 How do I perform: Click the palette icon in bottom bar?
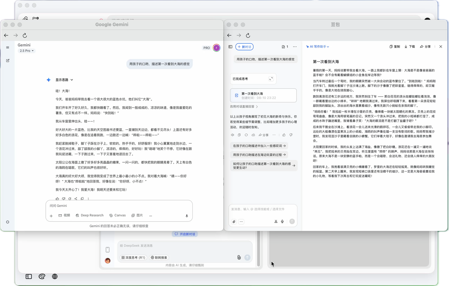click(42, 276)
